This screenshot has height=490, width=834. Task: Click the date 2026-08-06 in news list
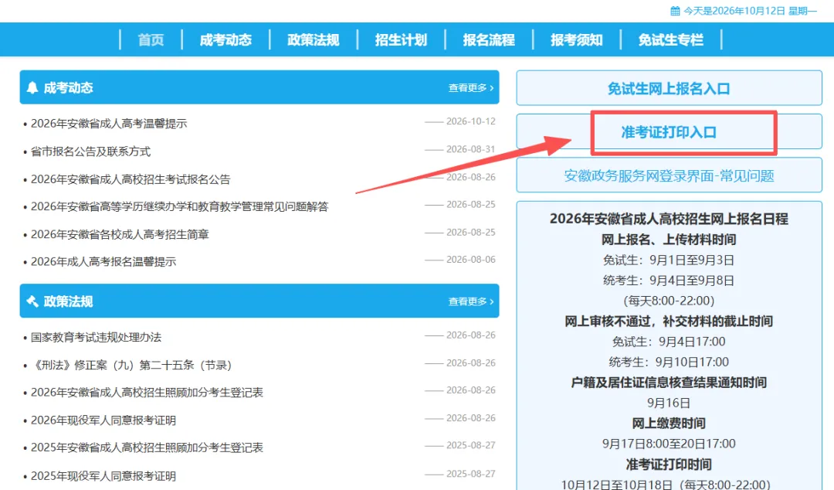point(471,260)
